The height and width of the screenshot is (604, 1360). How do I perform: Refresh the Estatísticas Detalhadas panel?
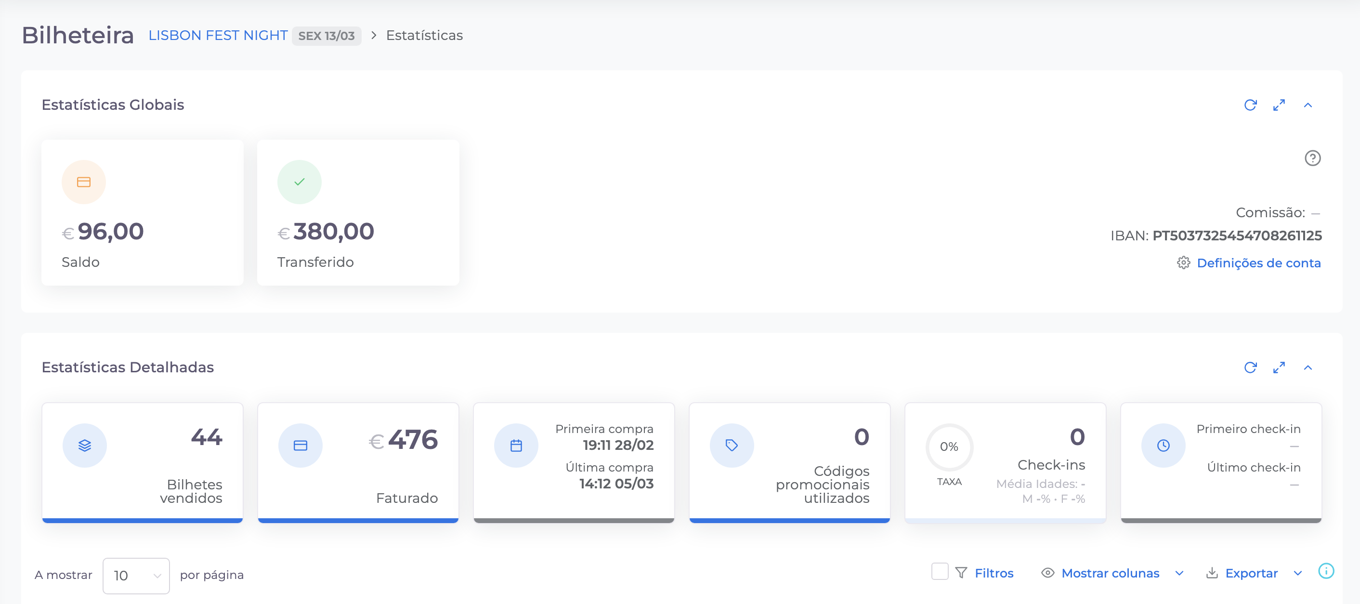coord(1250,368)
